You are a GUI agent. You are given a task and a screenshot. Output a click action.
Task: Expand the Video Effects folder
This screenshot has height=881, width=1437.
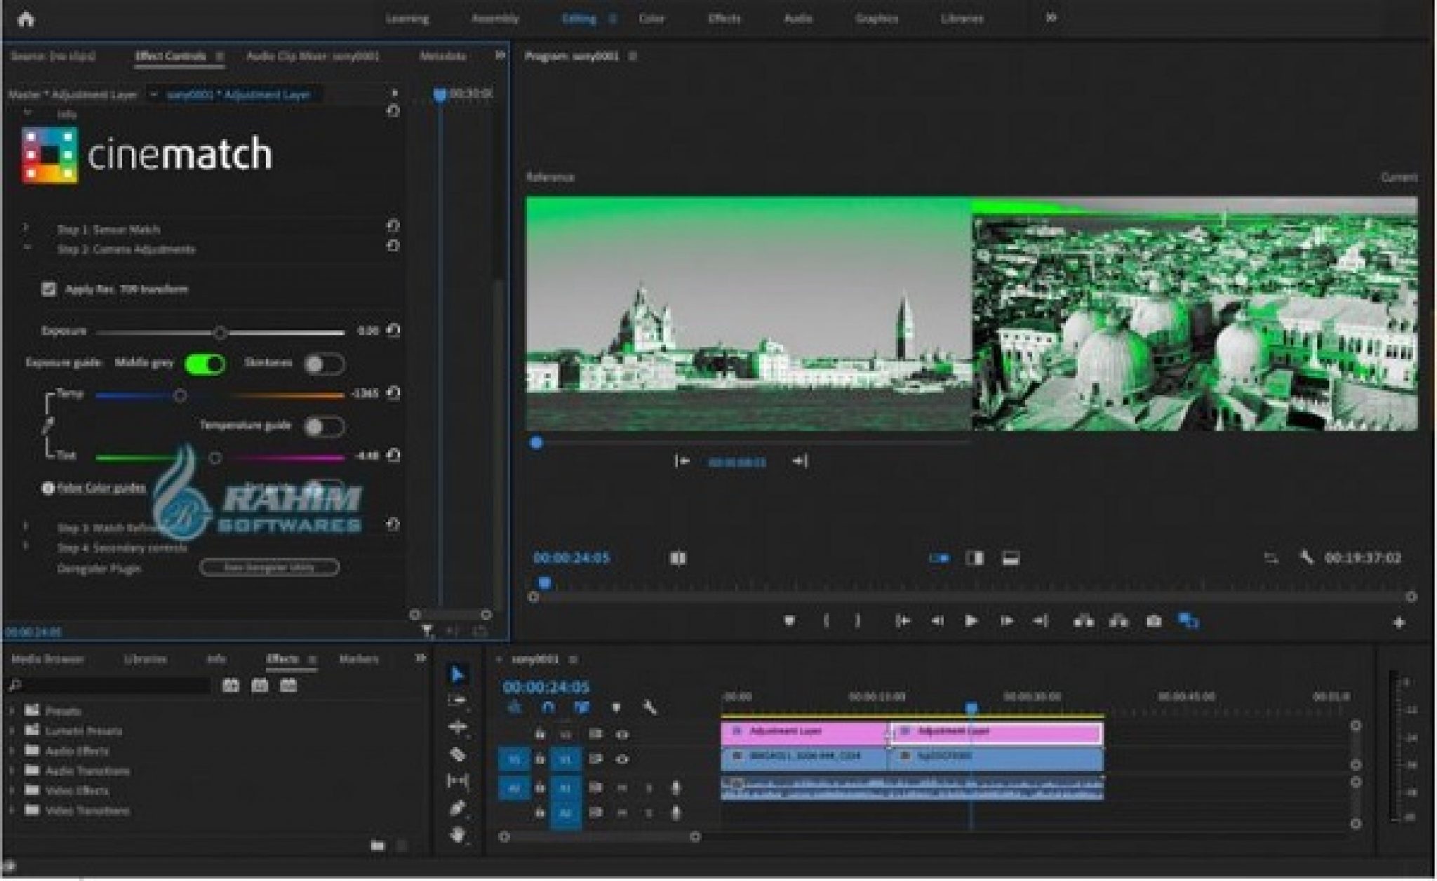click(x=12, y=791)
